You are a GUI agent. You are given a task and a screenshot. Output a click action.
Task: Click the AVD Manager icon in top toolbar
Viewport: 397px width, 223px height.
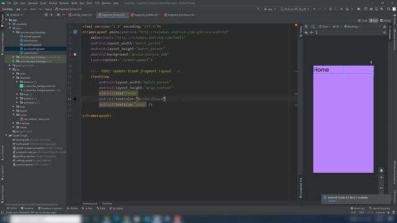[377, 9]
